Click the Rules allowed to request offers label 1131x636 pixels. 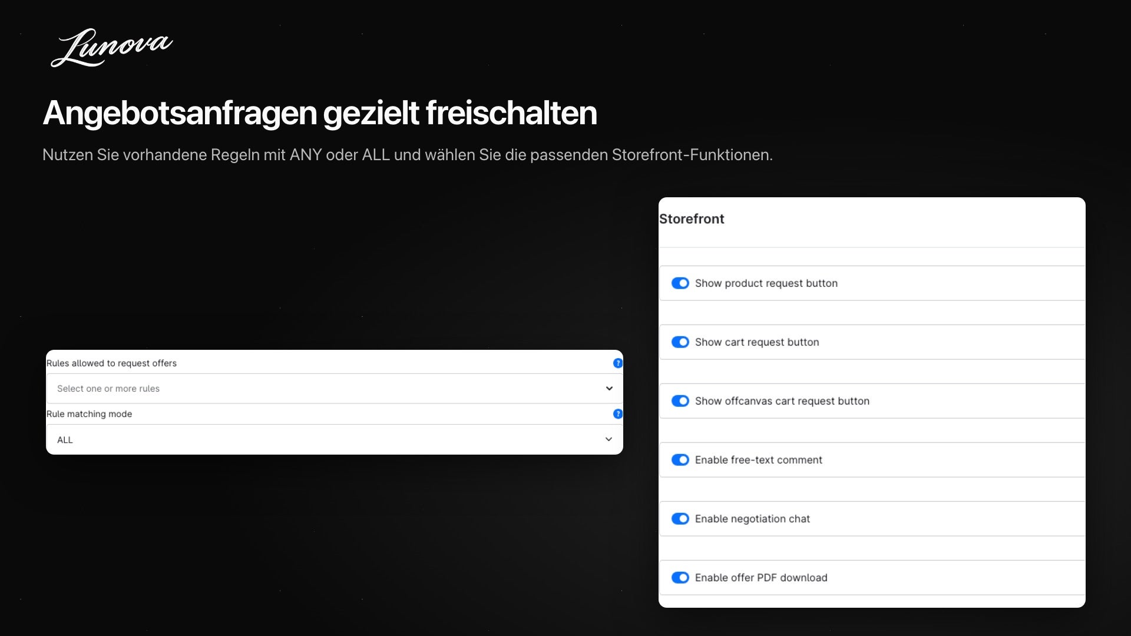(x=111, y=363)
